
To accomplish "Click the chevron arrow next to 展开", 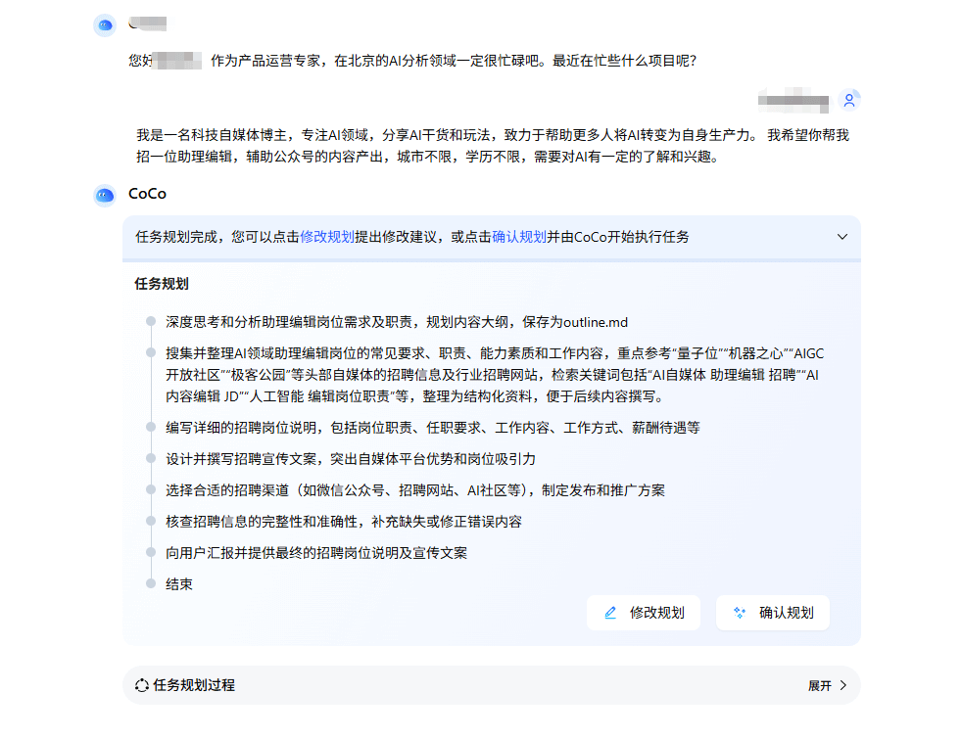I will coord(843,686).
